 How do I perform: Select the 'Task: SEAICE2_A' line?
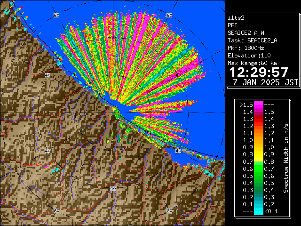tap(253, 40)
